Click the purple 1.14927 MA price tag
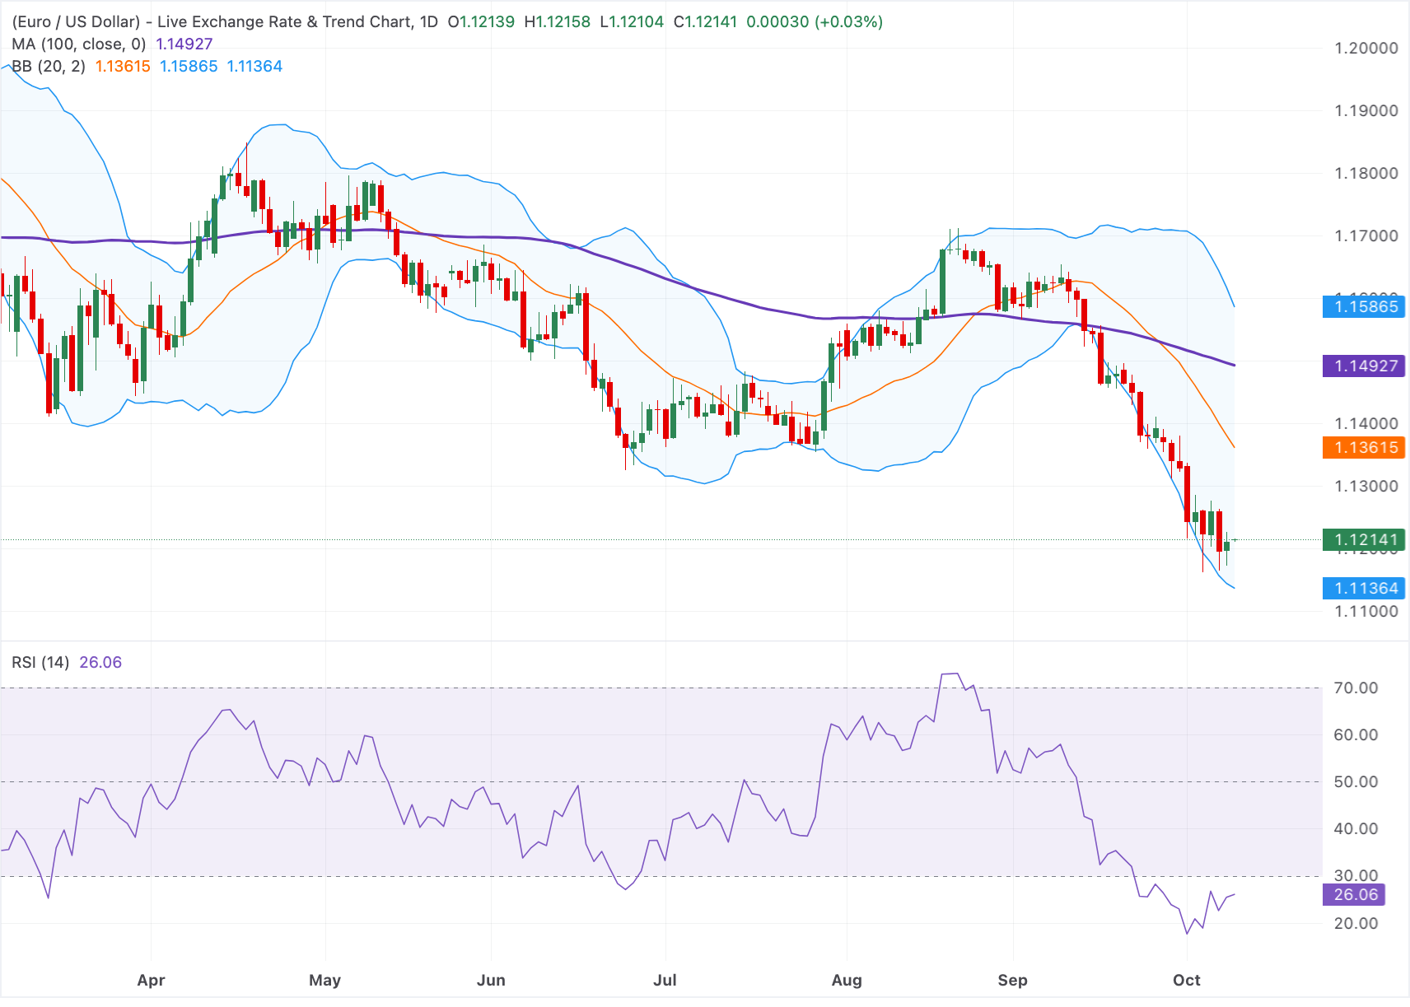Viewport: 1410px width, 1007px height. point(1363,366)
